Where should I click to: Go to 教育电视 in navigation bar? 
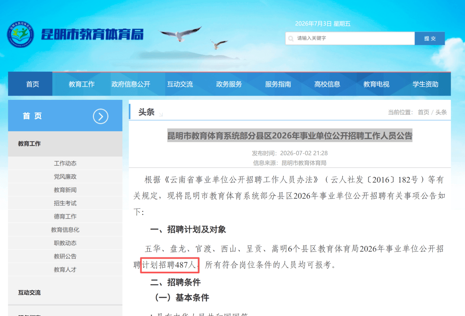pos(376,84)
